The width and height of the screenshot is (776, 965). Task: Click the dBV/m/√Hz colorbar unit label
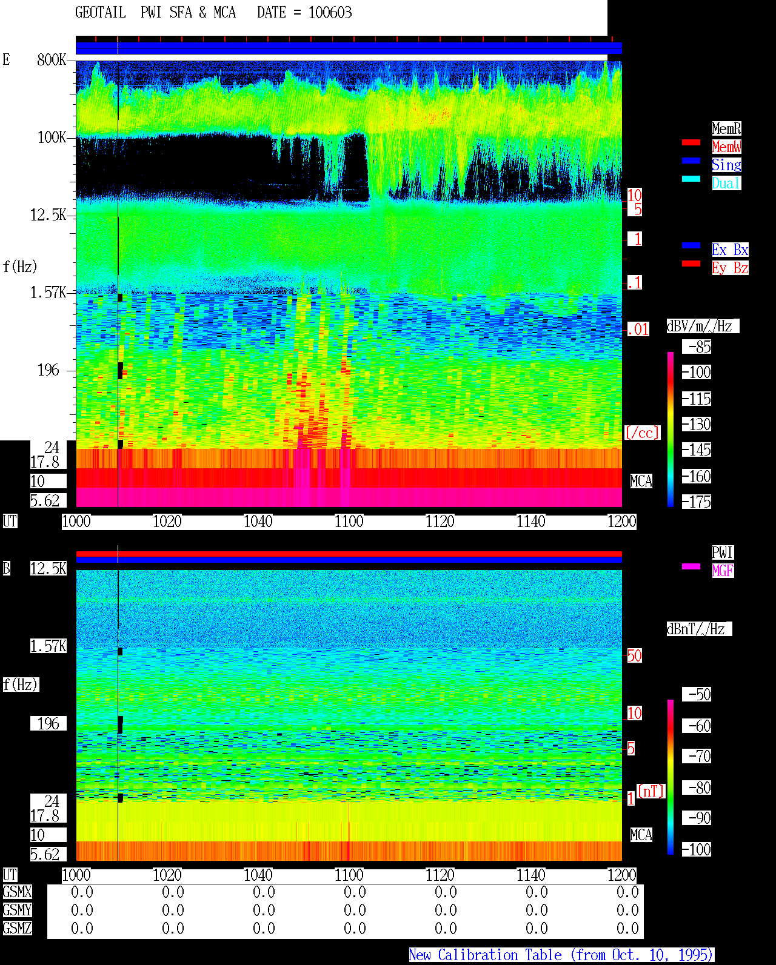point(703,326)
